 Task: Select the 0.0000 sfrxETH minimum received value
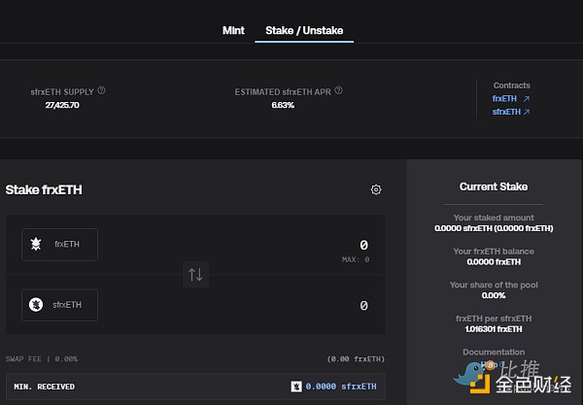click(341, 387)
